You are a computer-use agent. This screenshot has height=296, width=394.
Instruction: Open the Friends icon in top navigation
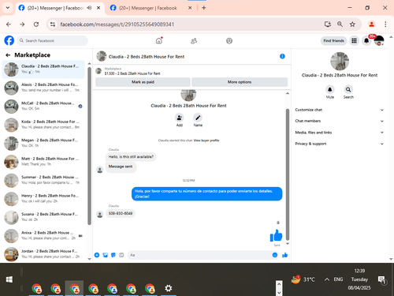coord(194,41)
